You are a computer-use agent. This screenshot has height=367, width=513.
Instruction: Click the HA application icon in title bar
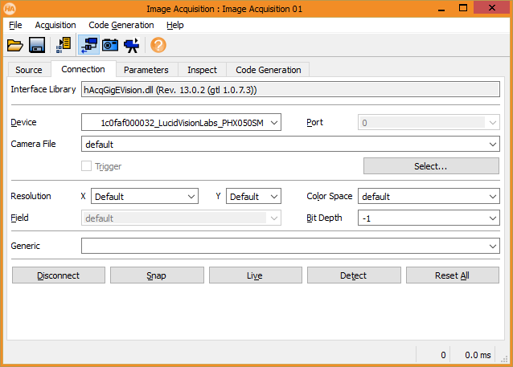10,9
